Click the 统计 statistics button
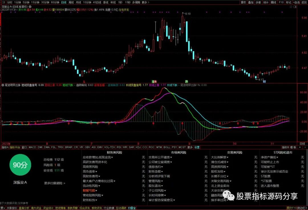Viewport: 308px width, 210px height. (x=266, y=2)
